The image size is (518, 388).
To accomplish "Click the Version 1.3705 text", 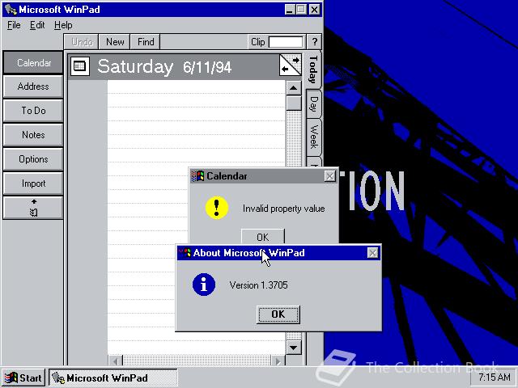I will [x=259, y=285].
